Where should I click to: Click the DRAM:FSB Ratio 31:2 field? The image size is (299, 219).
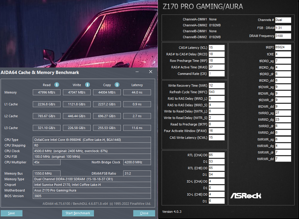point(137,173)
